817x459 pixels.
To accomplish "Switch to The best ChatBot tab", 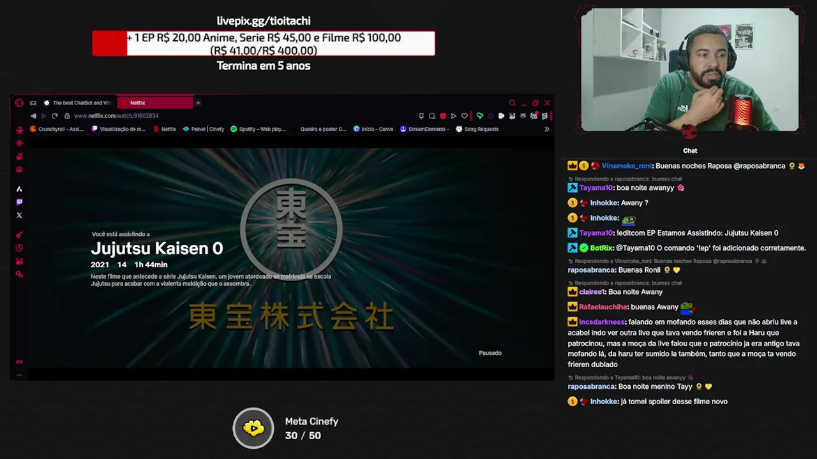I will tap(77, 103).
